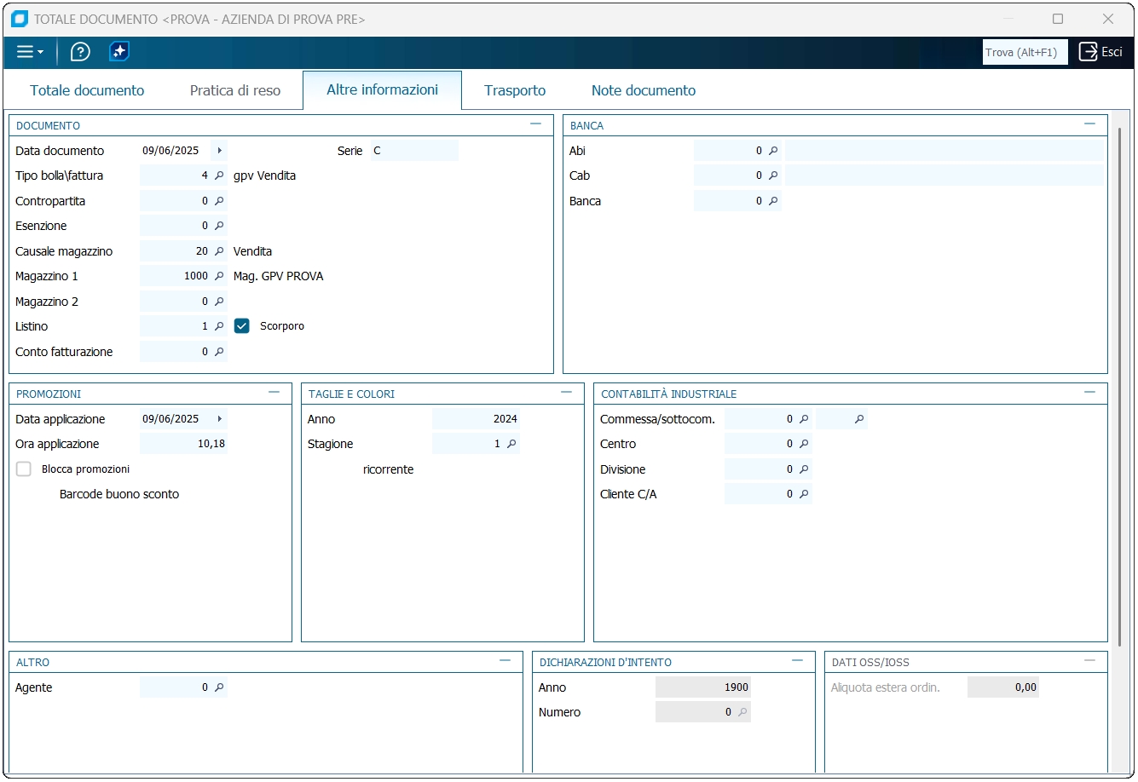The width and height of the screenshot is (1138, 782).
Task: Enable the Blocca promozioni checkbox
Action: pos(24,469)
